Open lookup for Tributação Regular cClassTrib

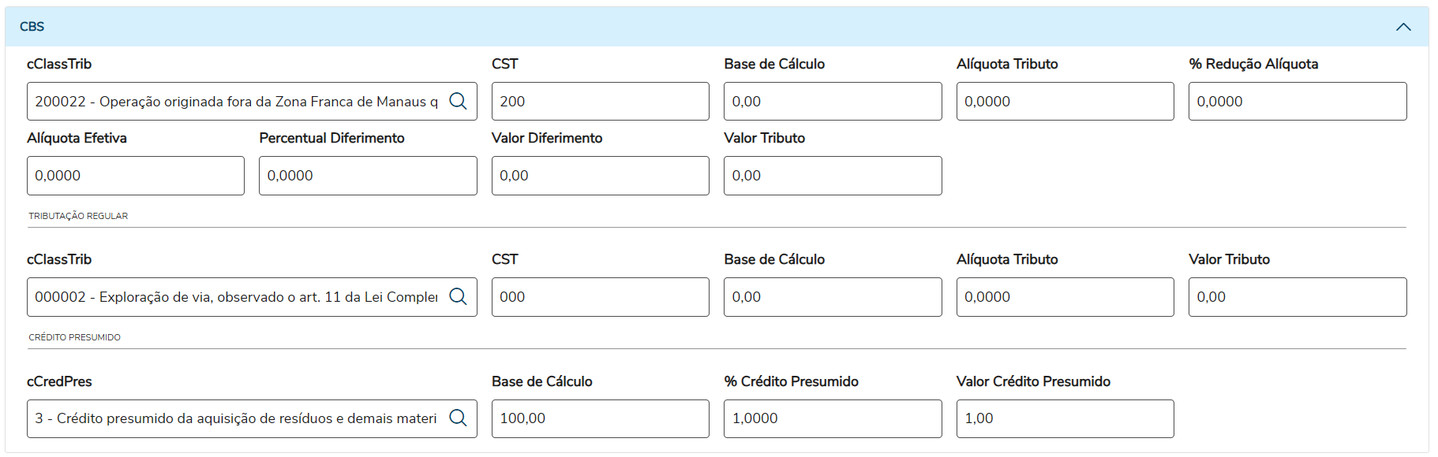click(458, 296)
